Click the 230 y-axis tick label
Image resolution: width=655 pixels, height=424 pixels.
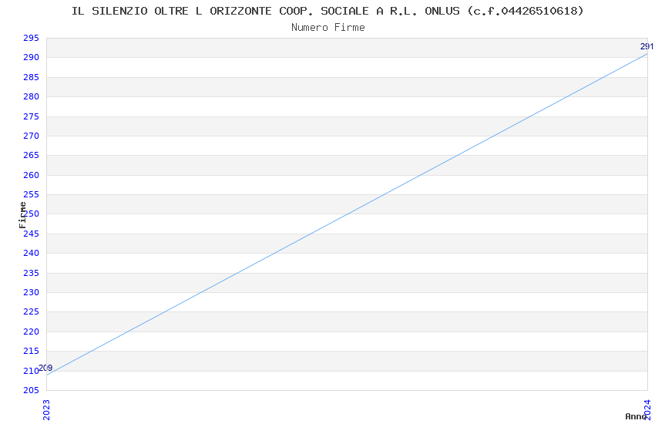(x=32, y=292)
